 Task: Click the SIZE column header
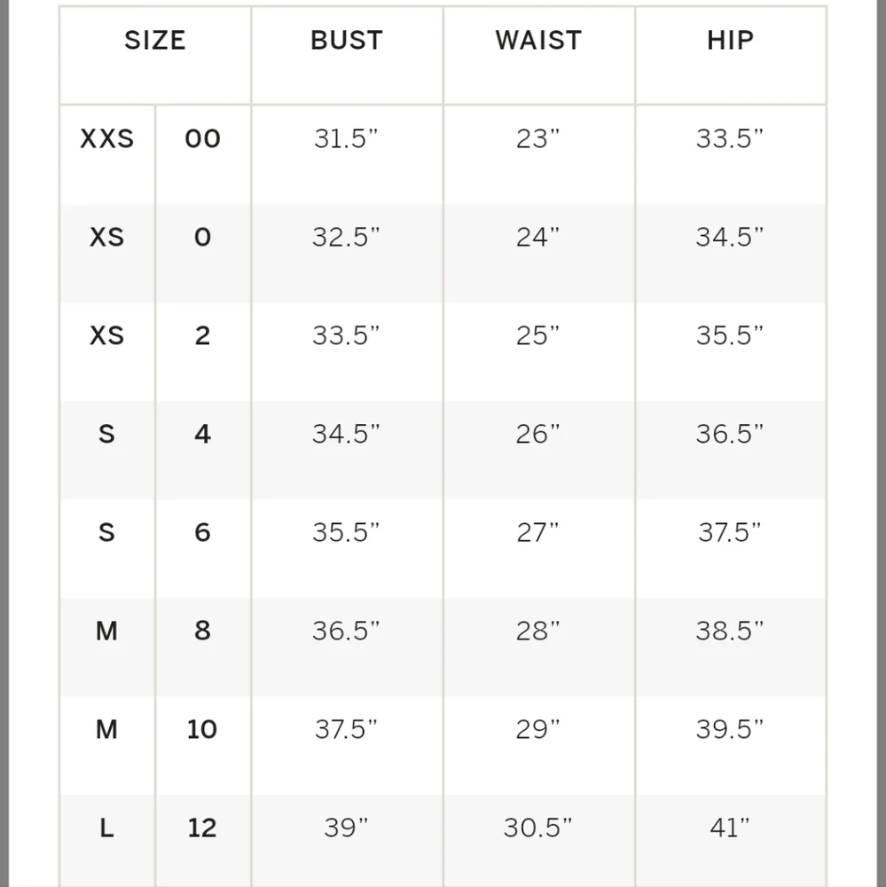[x=155, y=41]
